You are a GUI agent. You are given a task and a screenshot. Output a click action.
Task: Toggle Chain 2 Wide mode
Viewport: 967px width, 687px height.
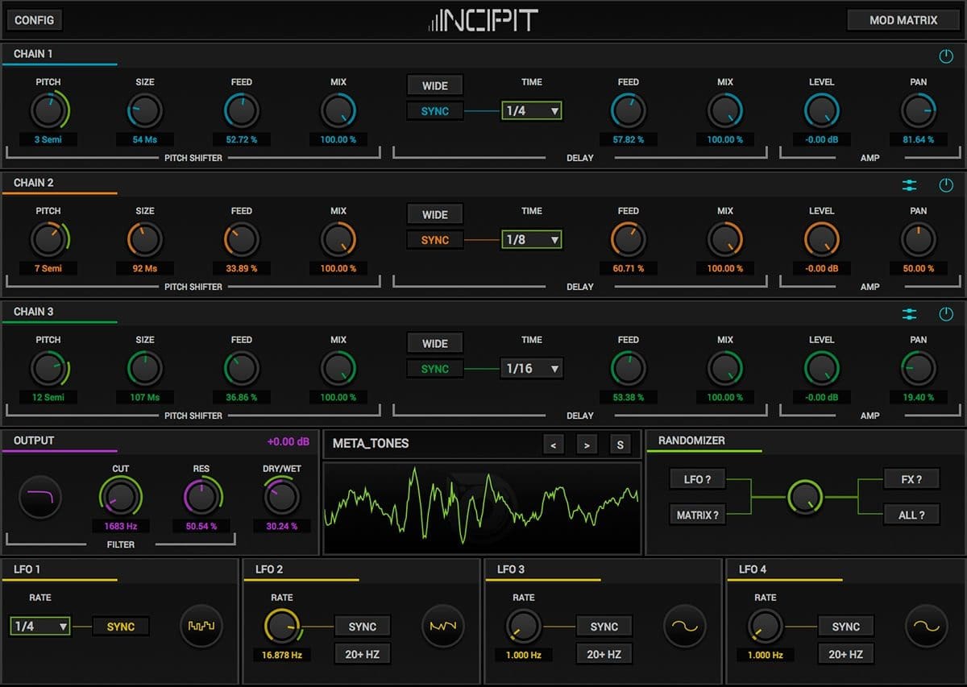pyautogui.click(x=435, y=214)
